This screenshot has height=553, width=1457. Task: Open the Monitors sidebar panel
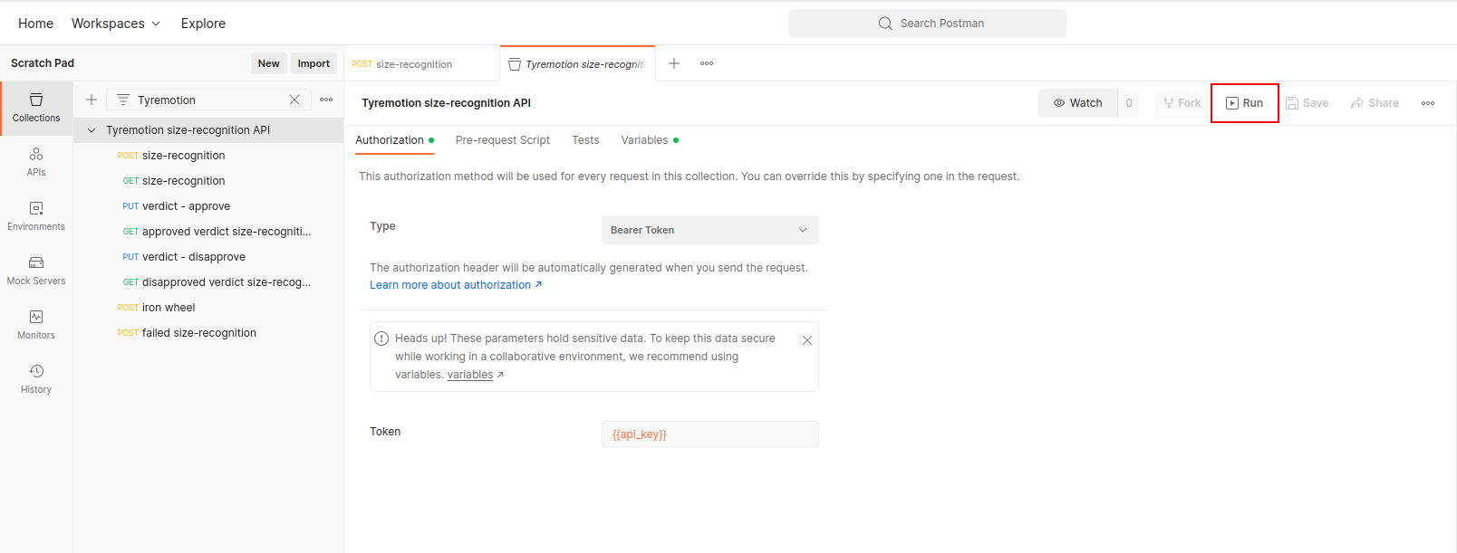(36, 325)
